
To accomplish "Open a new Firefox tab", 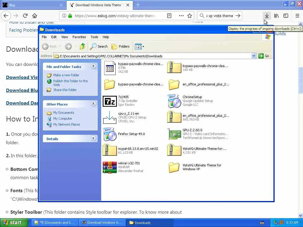I will click(138, 5).
